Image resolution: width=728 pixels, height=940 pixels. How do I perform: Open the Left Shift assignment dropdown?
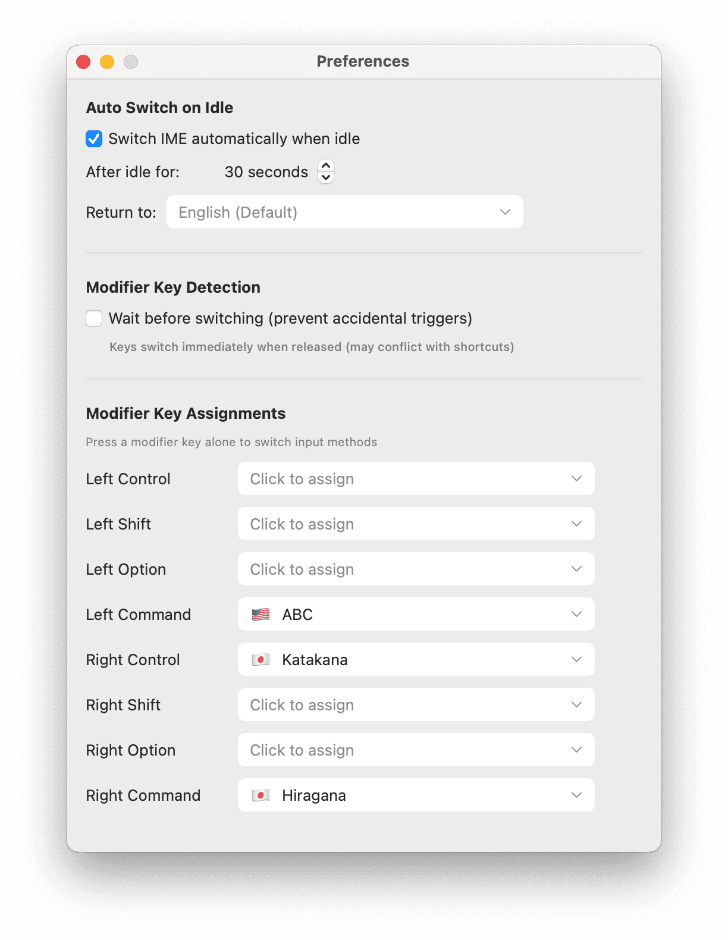(416, 524)
